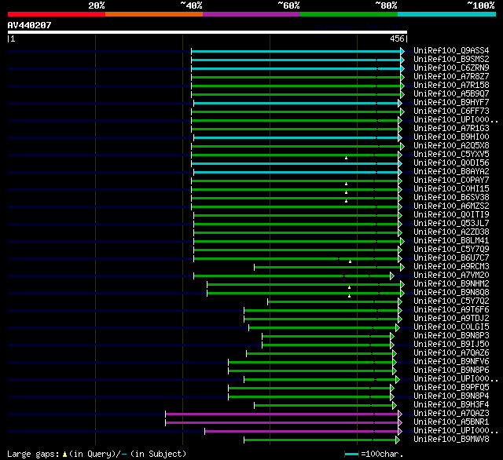Select the UniRef100_A2Q5X8 label
The height and width of the screenshot is (460, 503).
pyautogui.click(x=451, y=146)
